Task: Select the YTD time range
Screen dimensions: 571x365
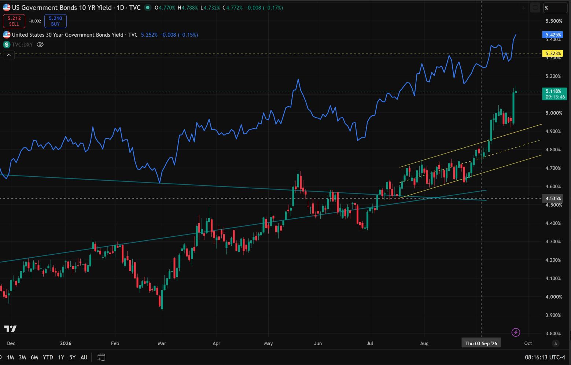Action: (48, 357)
